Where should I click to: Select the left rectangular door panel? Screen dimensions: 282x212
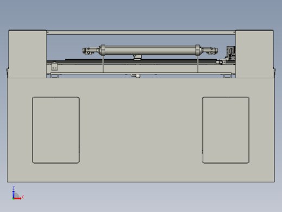56,130
